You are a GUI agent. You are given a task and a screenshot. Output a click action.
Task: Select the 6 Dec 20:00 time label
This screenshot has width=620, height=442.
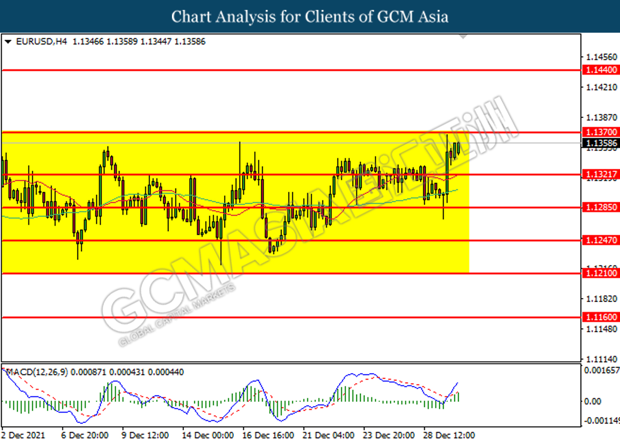(85, 435)
